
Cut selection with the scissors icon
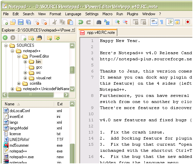[55, 22]
